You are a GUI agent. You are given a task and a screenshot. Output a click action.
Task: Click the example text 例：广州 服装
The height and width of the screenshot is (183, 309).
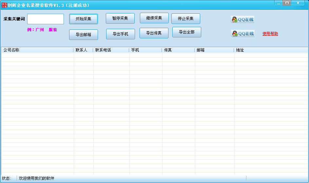pos(42,30)
